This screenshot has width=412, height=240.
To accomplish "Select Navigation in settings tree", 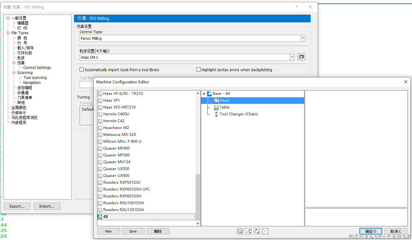I will pyautogui.click(x=32, y=83).
